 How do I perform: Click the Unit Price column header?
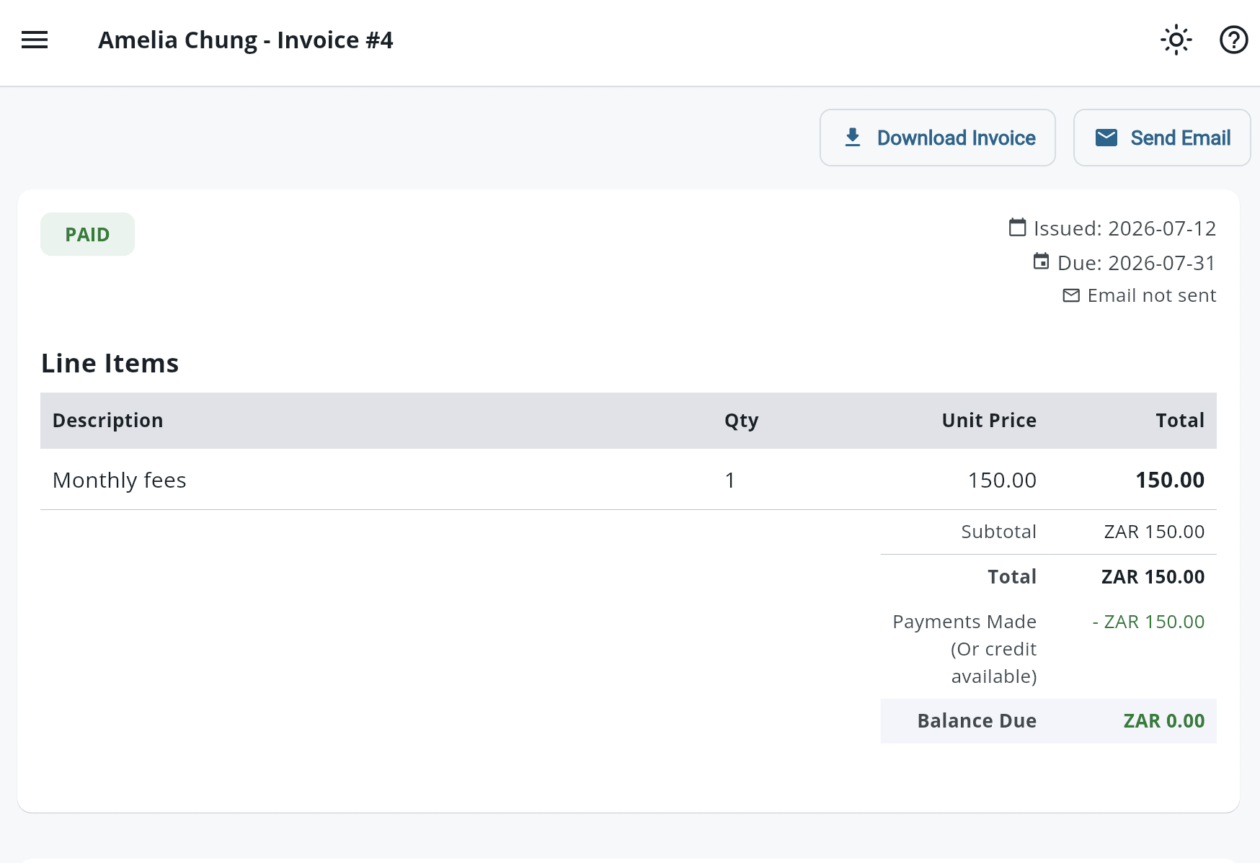tap(989, 420)
